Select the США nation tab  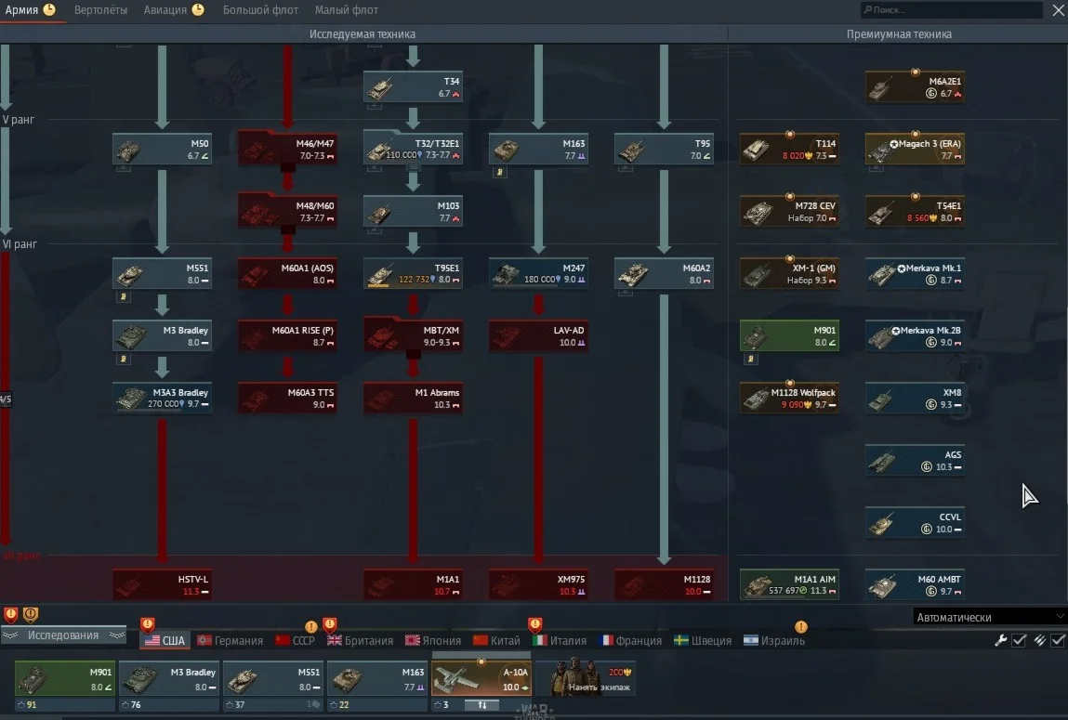165,640
